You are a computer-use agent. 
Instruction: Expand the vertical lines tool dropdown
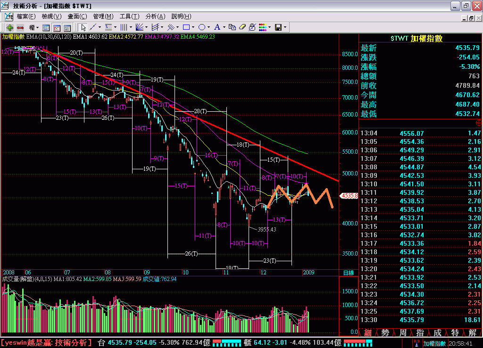pos(131,27)
